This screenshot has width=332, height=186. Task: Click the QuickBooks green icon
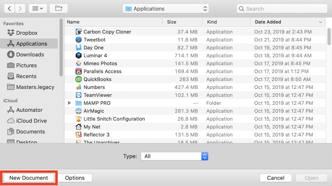point(79,79)
